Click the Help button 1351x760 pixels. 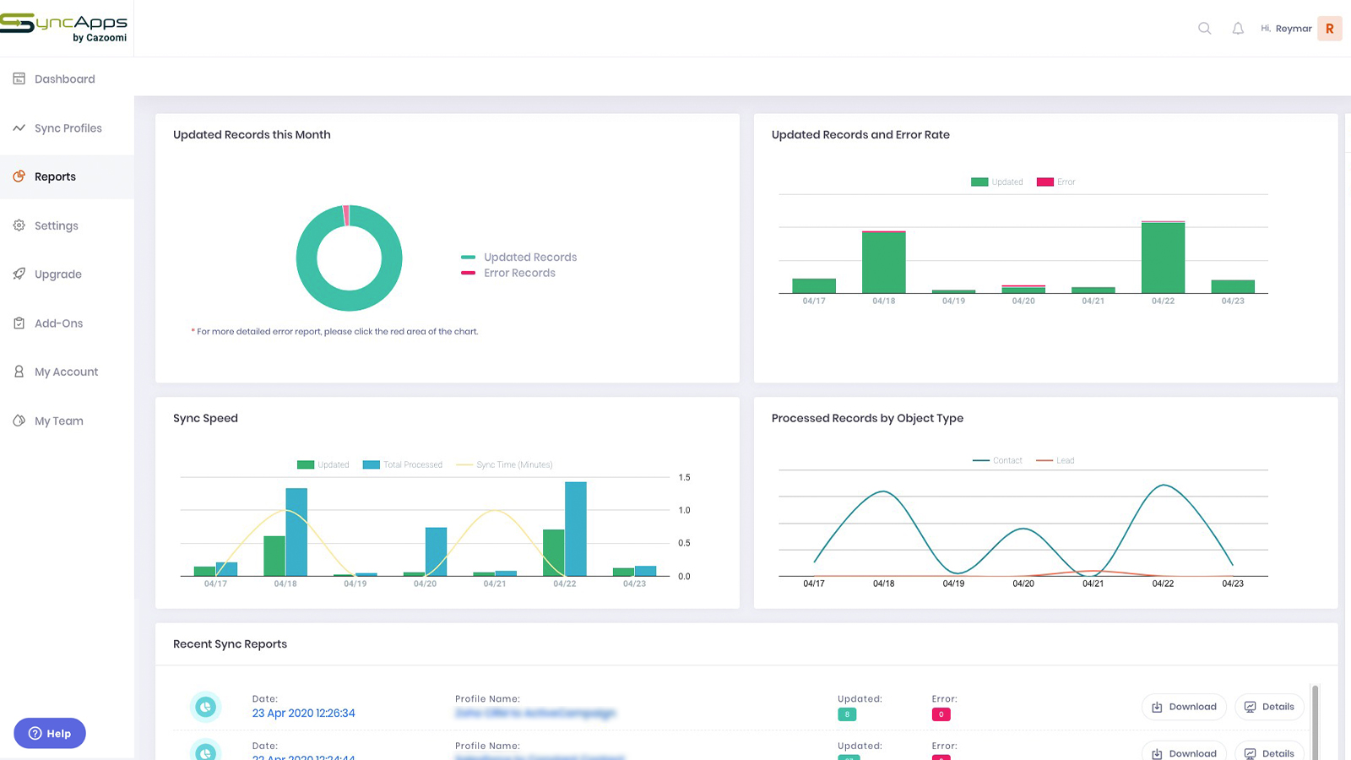click(50, 733)
